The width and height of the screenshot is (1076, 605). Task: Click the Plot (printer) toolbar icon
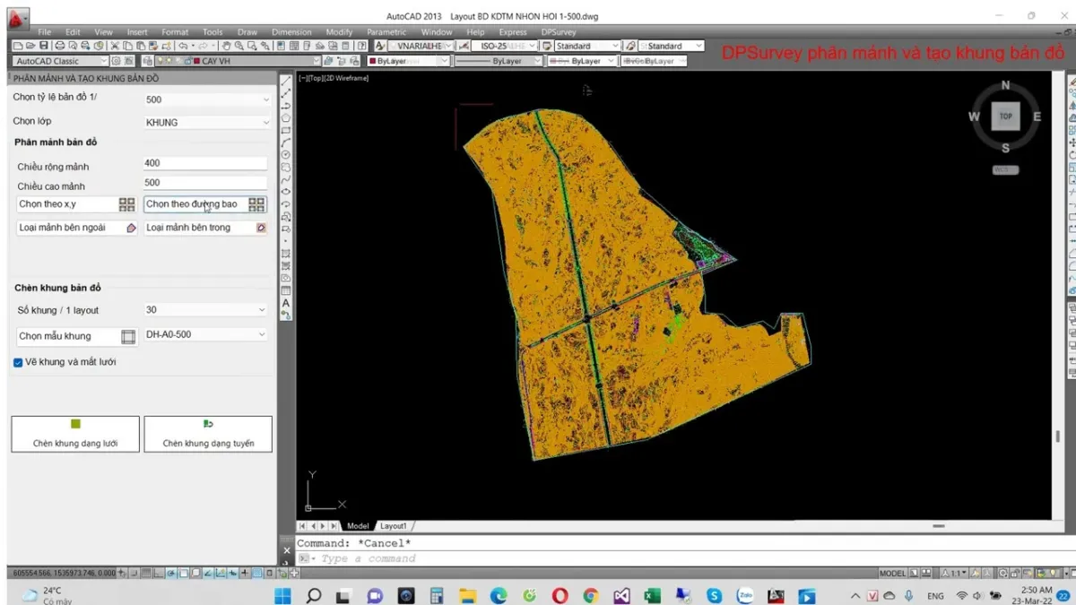(60, 46)
